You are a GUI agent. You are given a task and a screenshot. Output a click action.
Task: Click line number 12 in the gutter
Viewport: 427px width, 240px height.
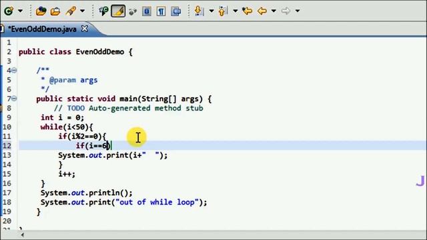pos(7,145)
